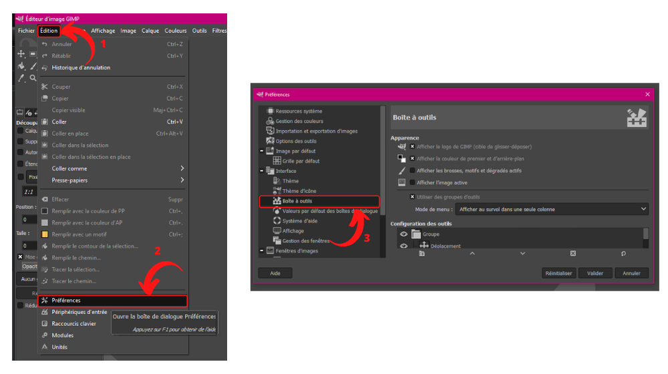The height and width of the screenshot is (374, 668).
Task: Open the Mode de menu dropdown
Action: point(552,209)
